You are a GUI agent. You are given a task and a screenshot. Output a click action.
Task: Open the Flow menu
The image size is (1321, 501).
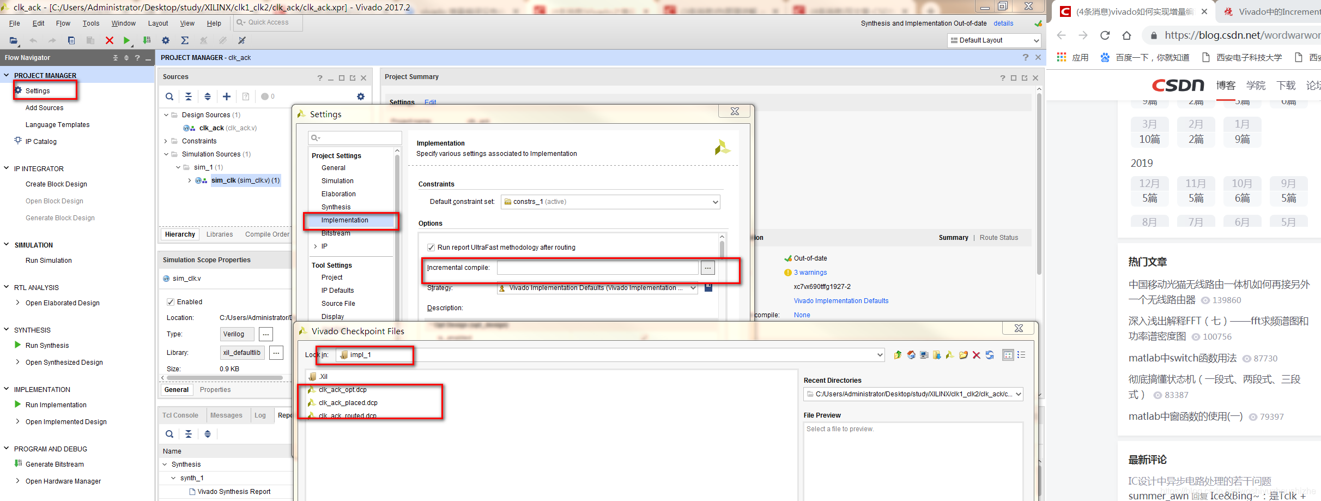point(63,23)
